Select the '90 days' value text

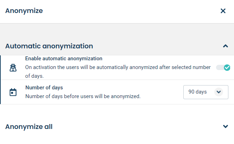(x=197, y=92)
